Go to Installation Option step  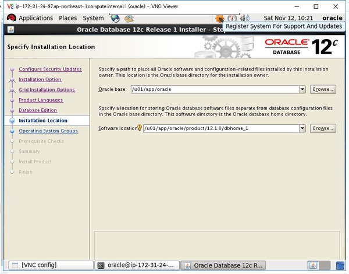coord(40,79)
